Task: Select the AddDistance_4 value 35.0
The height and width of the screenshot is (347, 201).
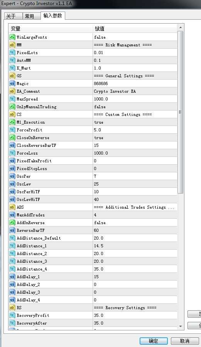Action: pos(98,269)
